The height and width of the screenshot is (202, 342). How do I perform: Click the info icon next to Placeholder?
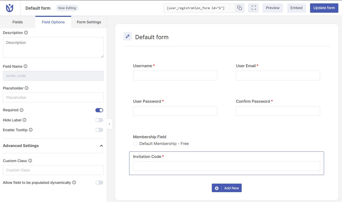[x=27, y=88]
